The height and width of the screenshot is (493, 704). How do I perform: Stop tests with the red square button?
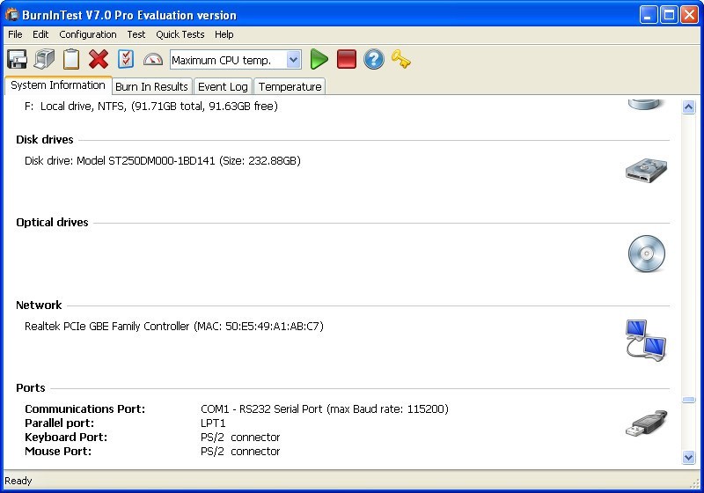tap(347, 59)
